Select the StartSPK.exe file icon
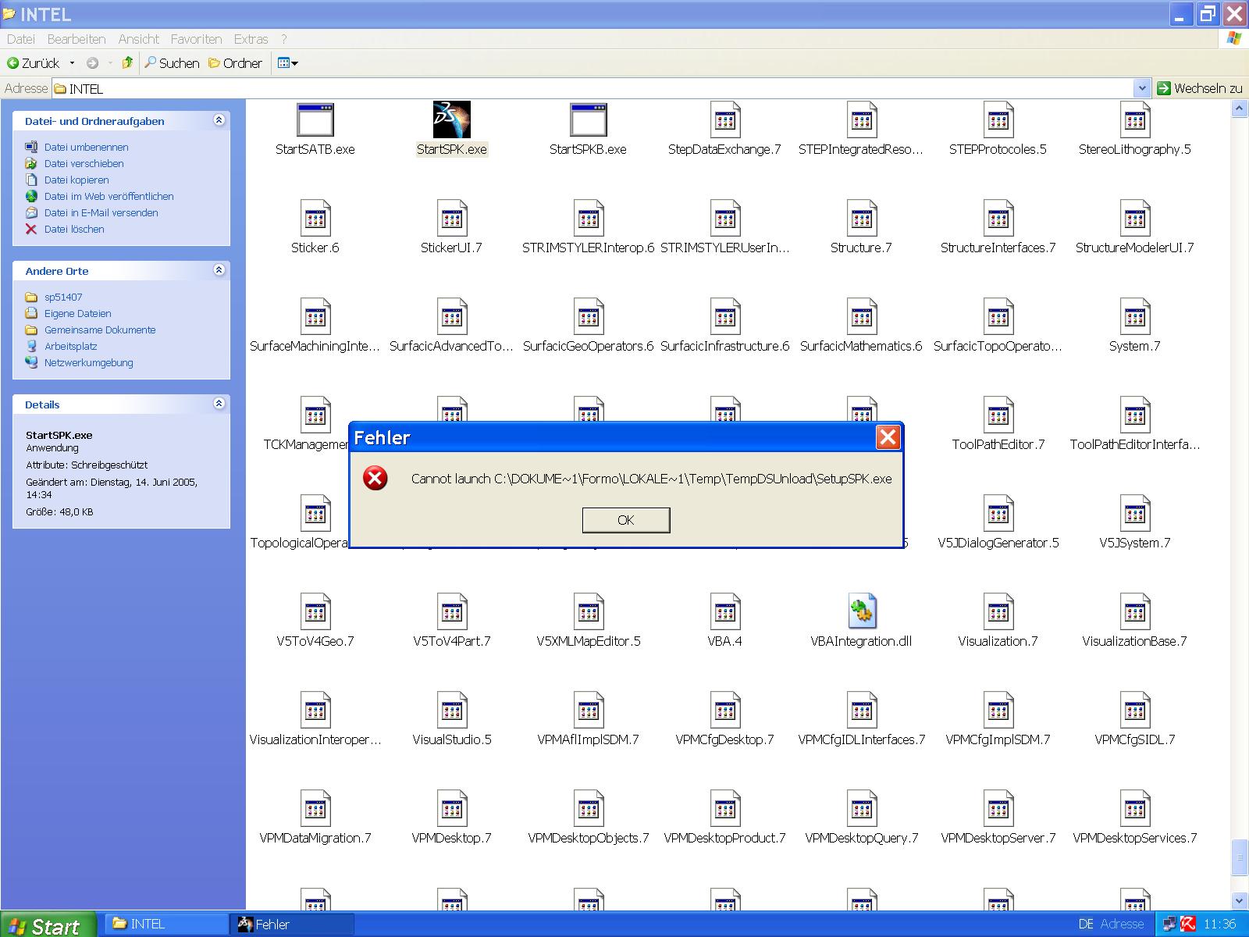This screenshot has height=937, width=1249. (x=452, y=120)
